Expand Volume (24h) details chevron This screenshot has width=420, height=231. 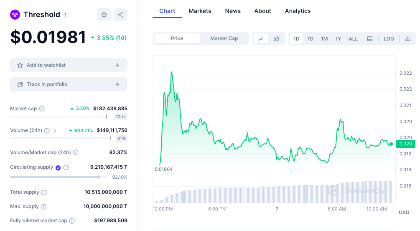(55, 131)
